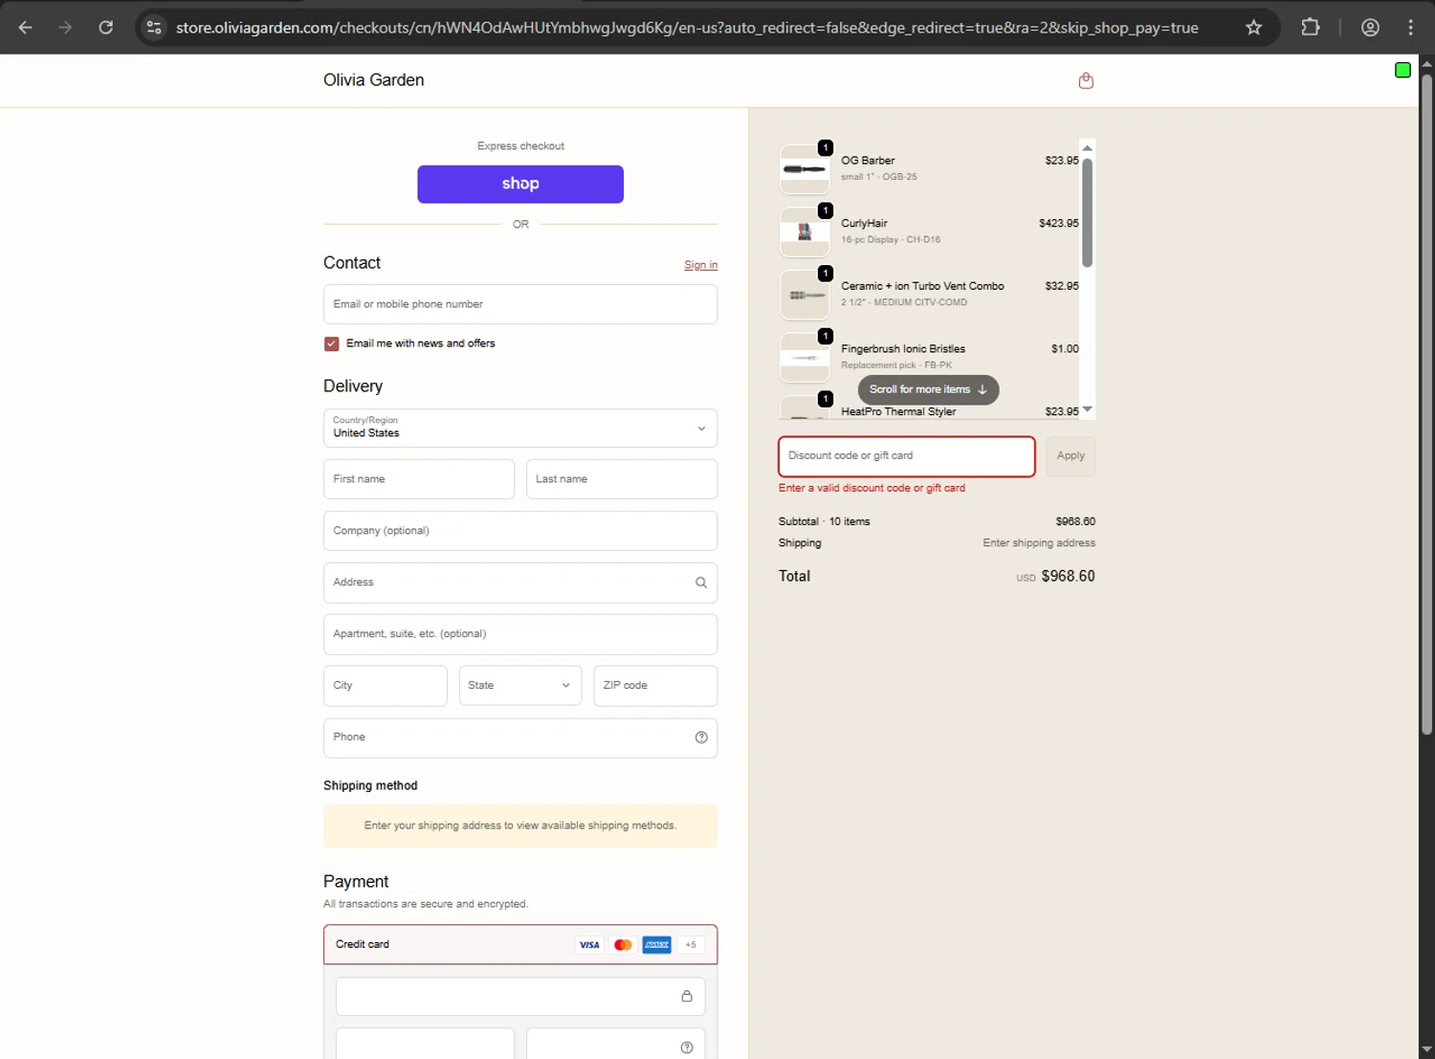Image resolution: width=1435 pixels, height=1059 pixels.
Task: Focus the City field
Action: [x=386, y=686]
